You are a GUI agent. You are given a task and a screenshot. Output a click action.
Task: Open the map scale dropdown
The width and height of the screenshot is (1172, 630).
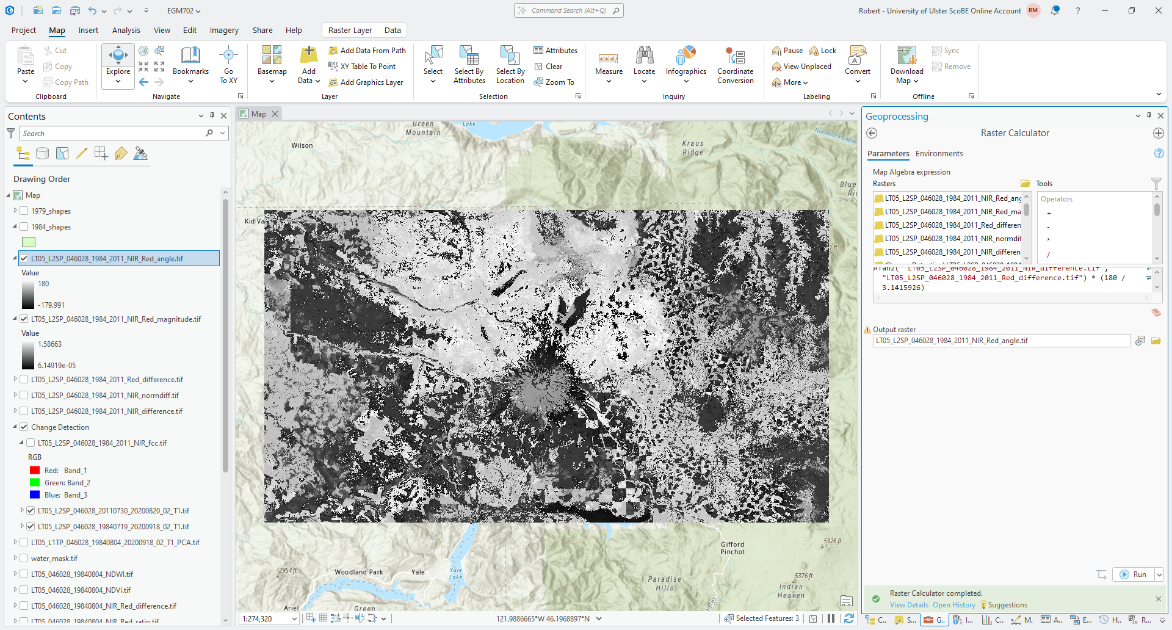point(294,619)
